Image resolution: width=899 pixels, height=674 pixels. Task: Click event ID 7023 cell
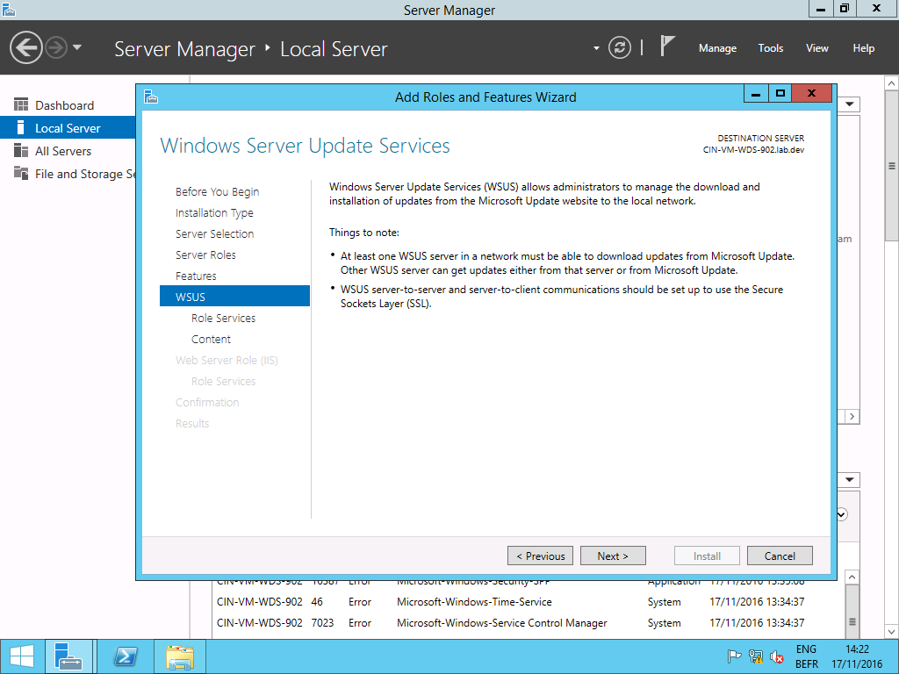pos(322,623)
